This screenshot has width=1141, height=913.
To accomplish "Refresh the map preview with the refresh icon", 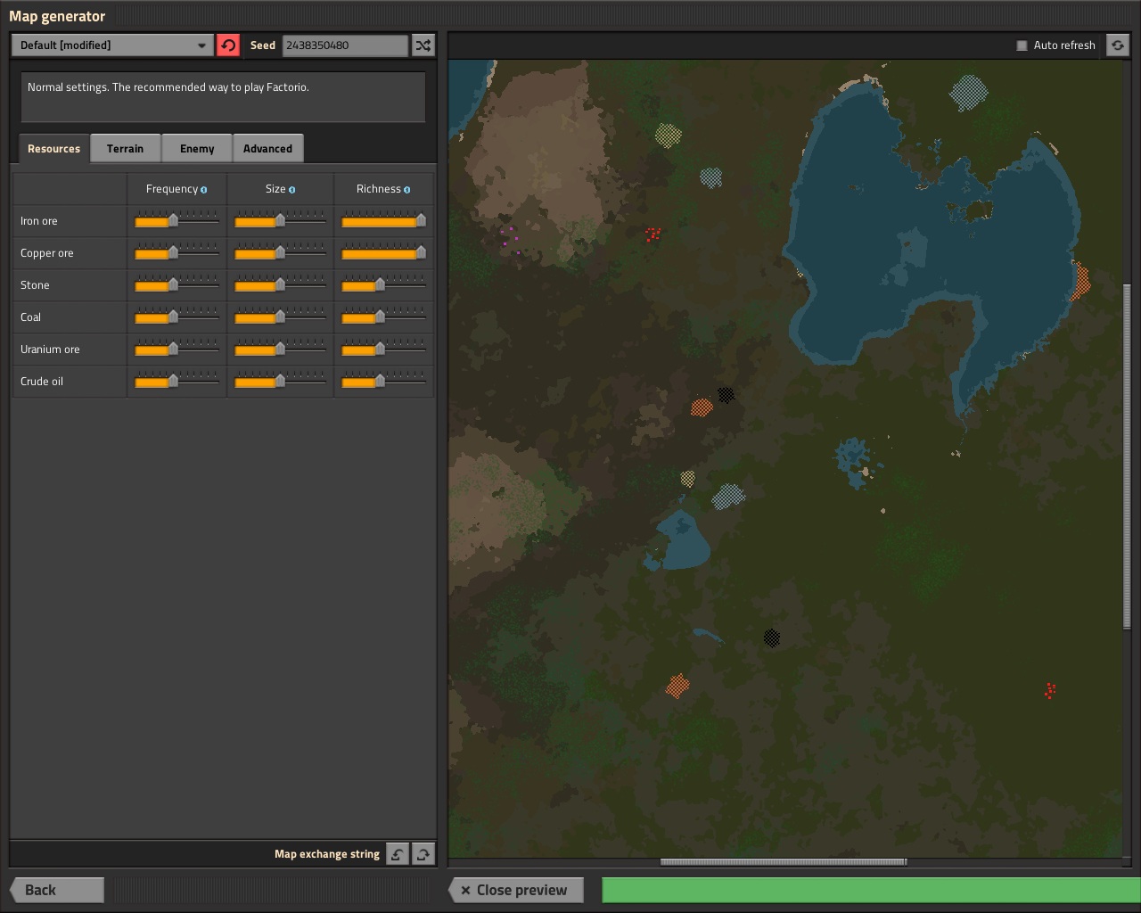I will [x=1118, y=45].
